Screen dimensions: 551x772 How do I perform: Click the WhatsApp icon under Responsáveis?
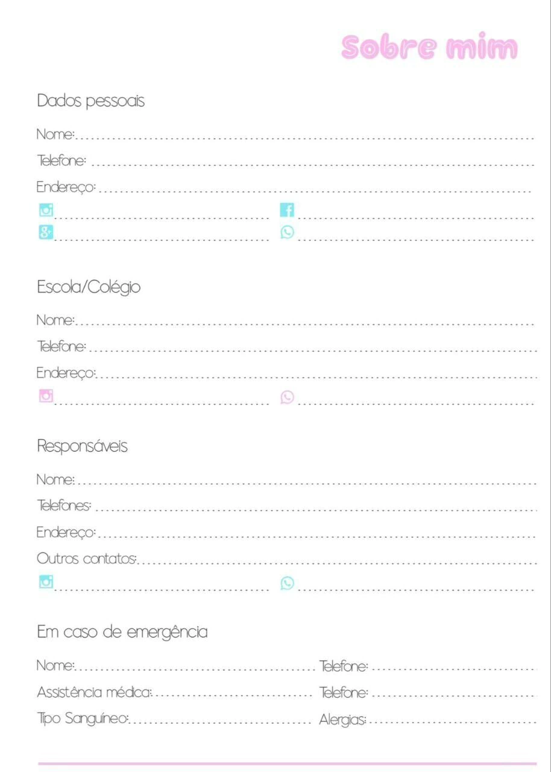point(288,583)
